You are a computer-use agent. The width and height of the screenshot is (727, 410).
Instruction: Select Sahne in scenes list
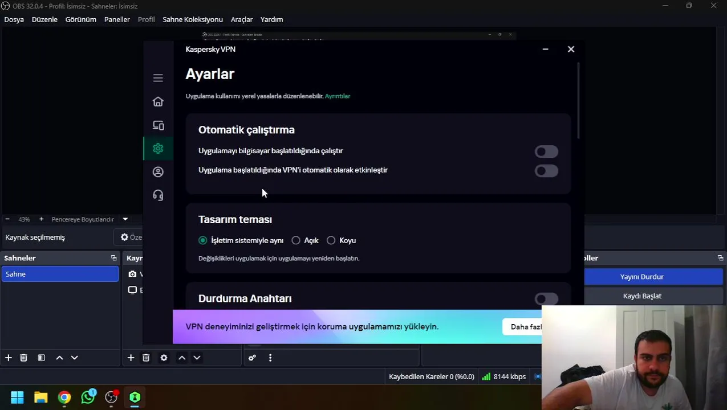click(x=60, y=274)
